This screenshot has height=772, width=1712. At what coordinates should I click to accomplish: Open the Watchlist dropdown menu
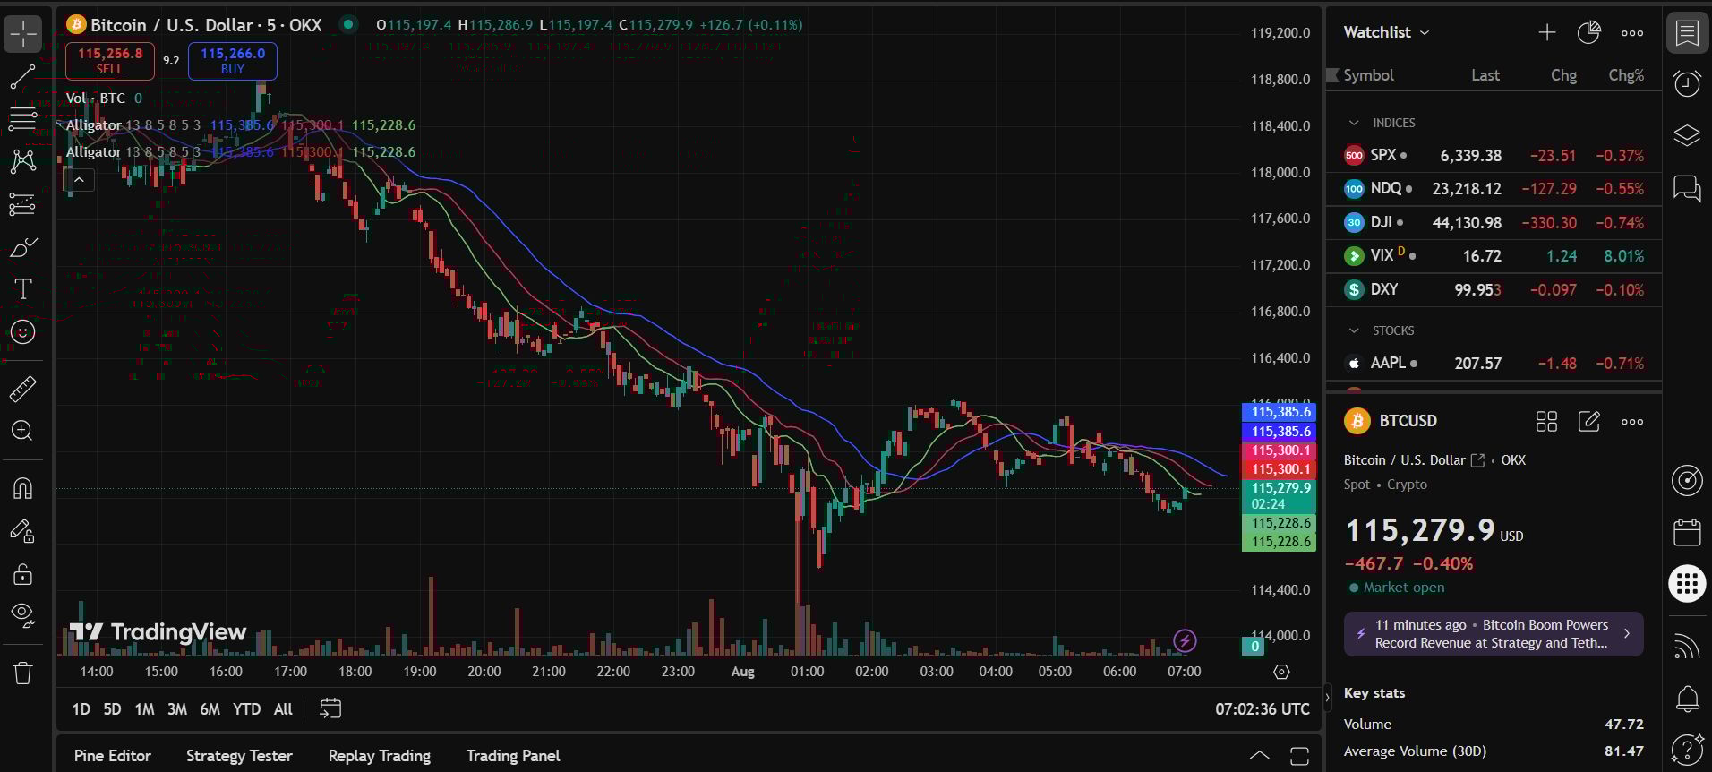(x=1386, y=32)
